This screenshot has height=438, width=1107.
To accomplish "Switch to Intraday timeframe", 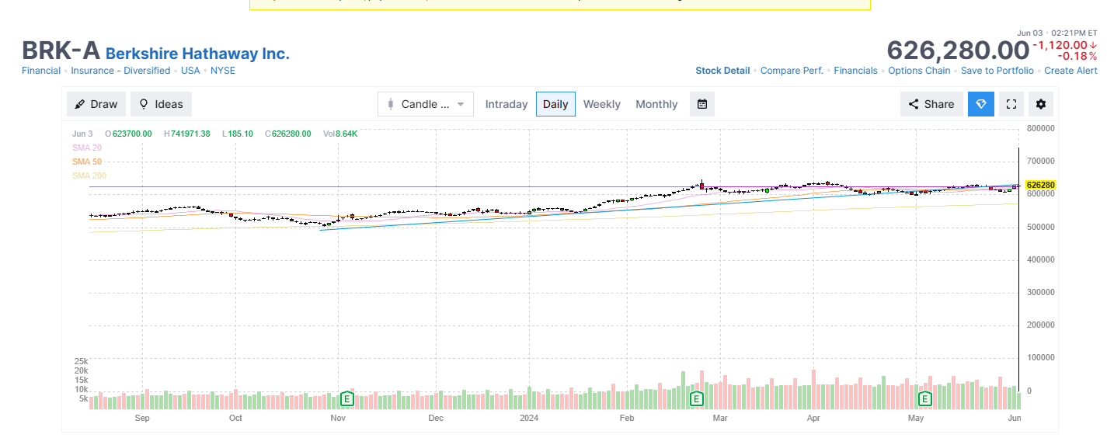I will (507, 104).
